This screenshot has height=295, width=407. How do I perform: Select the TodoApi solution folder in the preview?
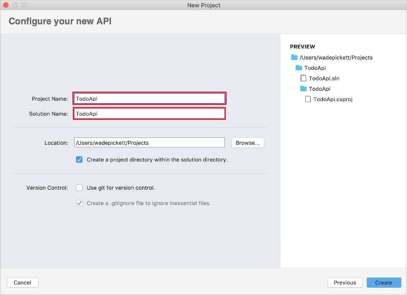(316, 68)
